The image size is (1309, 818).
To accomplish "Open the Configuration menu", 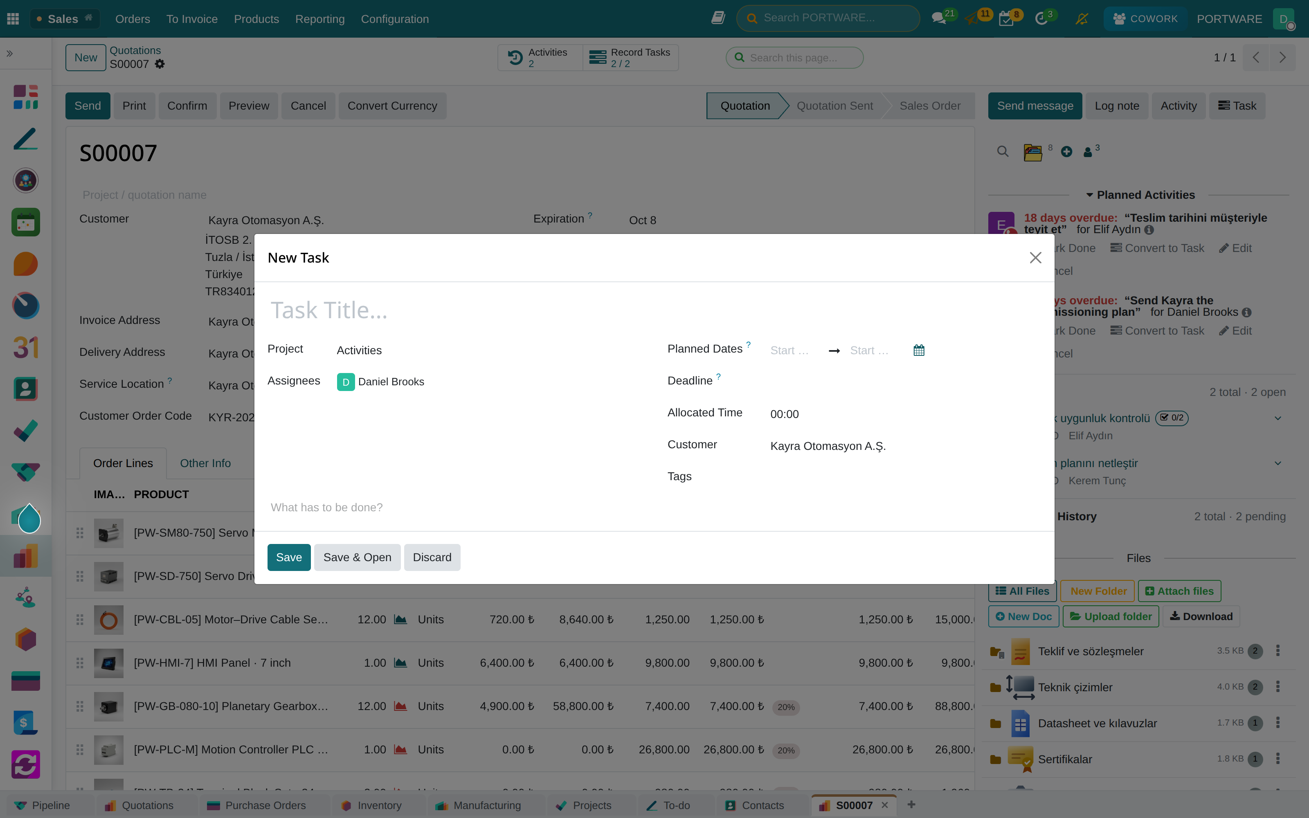I will [x=395, y=19].
